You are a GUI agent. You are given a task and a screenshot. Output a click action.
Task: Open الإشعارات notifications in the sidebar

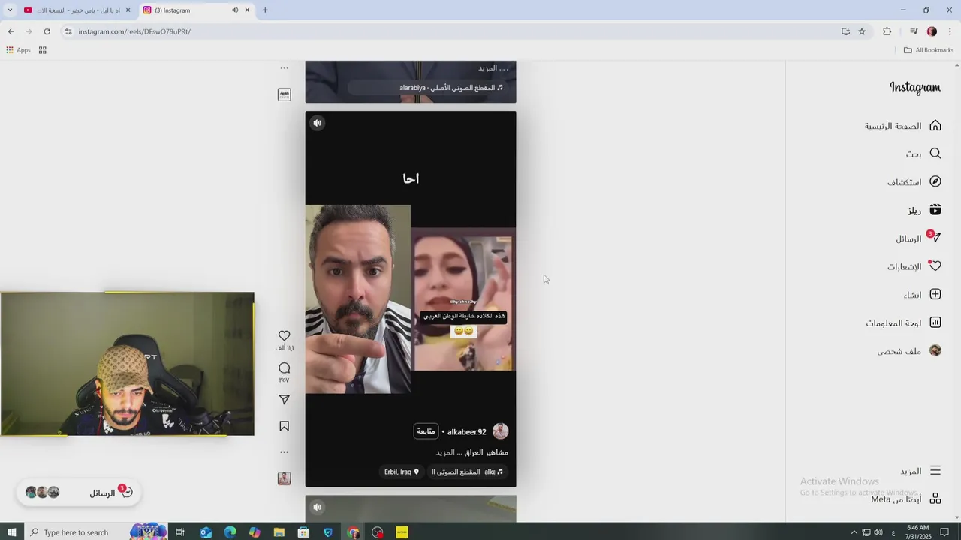click(x=914, y=266)
